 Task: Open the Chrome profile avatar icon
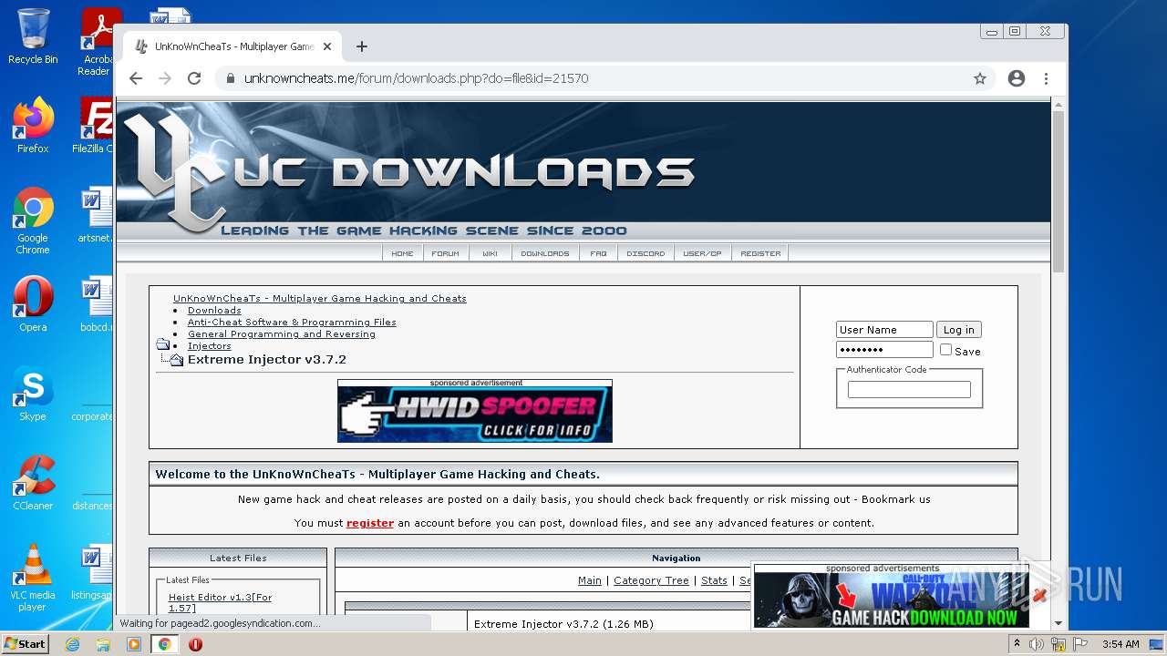tap(1017, 78)
